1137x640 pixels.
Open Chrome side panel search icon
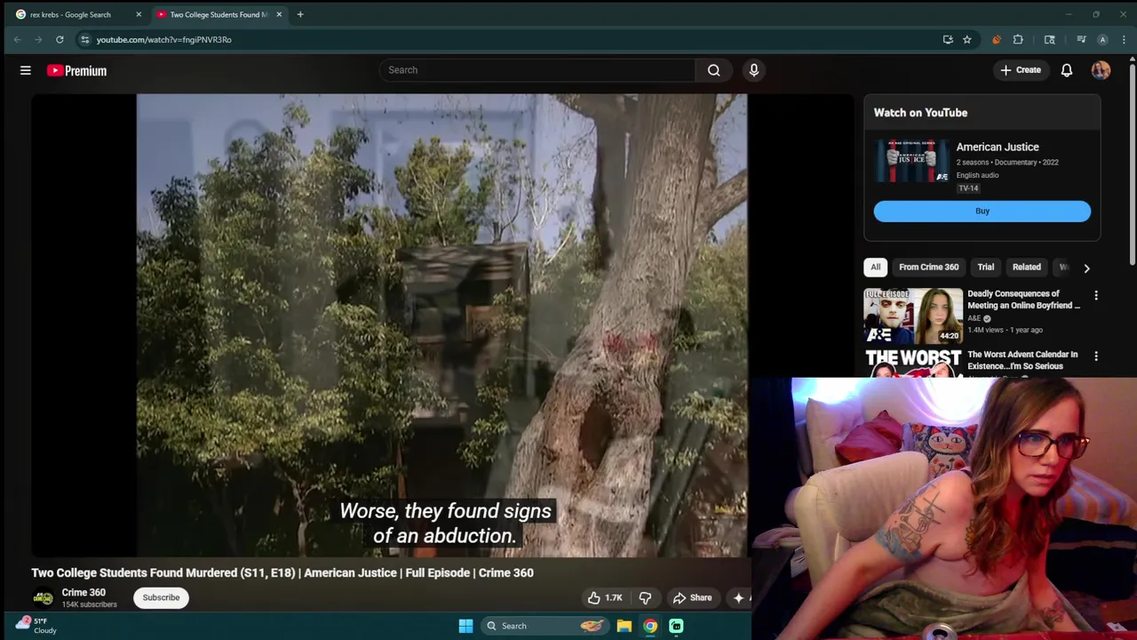point(1049,39)
